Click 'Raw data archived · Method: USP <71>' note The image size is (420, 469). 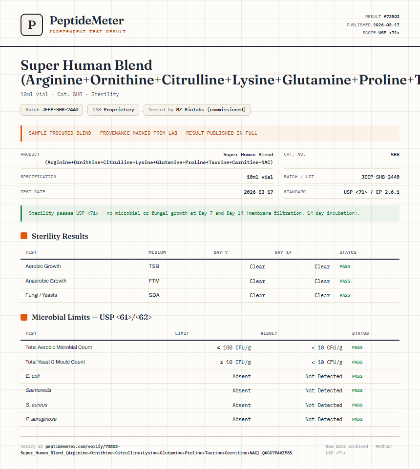(x=359, y=449)
